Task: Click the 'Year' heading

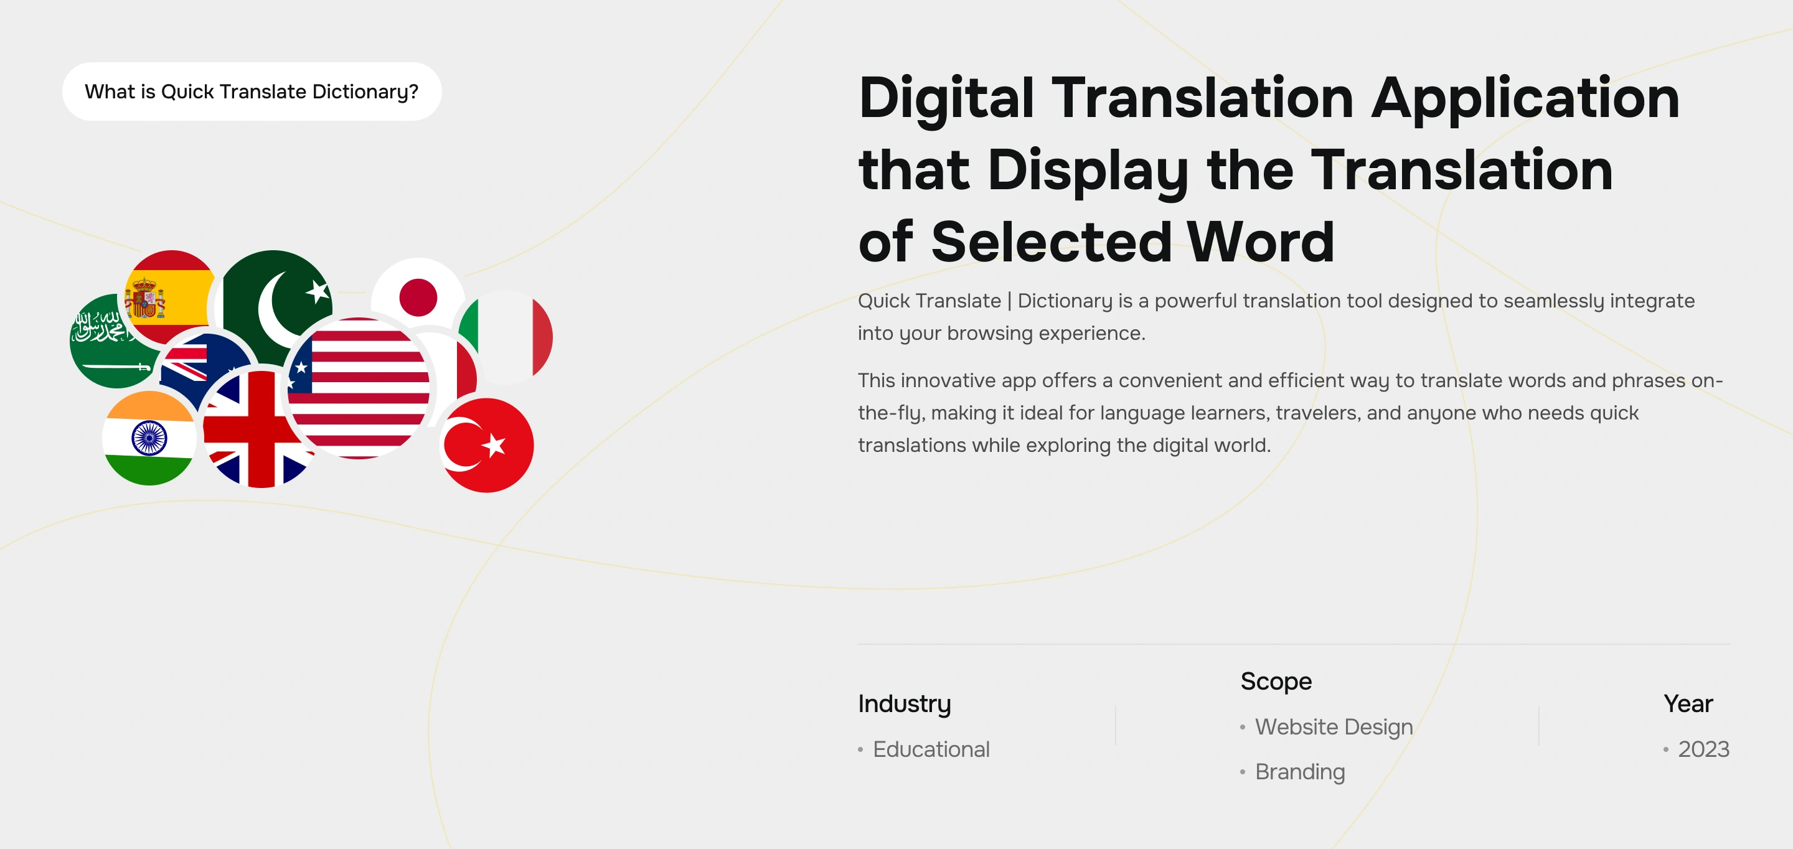Action: pos(1687,703)
